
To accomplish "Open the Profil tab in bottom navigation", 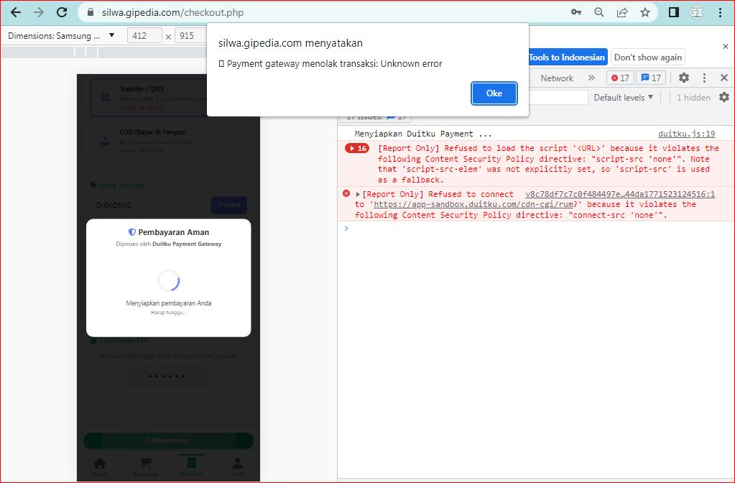I will tap(237, 466).
